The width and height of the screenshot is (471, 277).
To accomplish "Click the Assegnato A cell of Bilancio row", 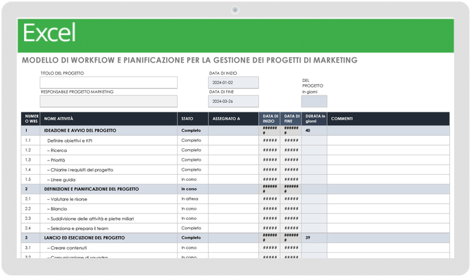I will tap(233, 209).
